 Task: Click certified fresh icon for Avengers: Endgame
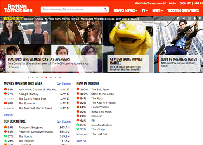tap(5, 127)
